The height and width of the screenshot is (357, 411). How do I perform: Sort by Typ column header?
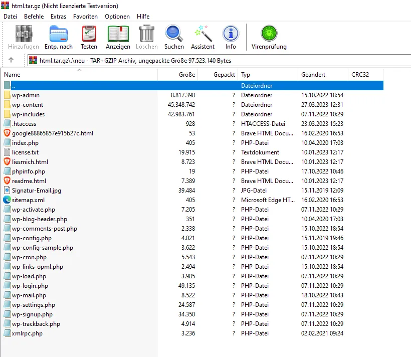click(x=268, y=75)
